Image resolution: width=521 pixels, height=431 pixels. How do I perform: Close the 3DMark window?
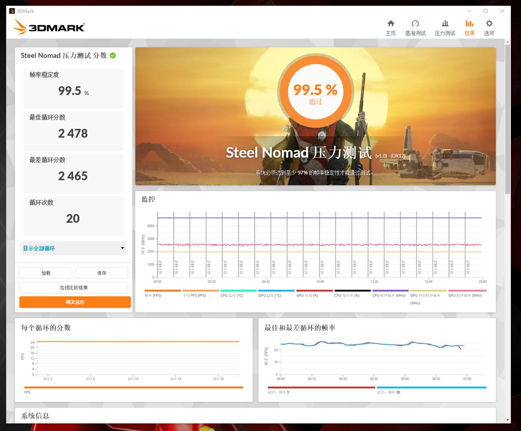502,11
